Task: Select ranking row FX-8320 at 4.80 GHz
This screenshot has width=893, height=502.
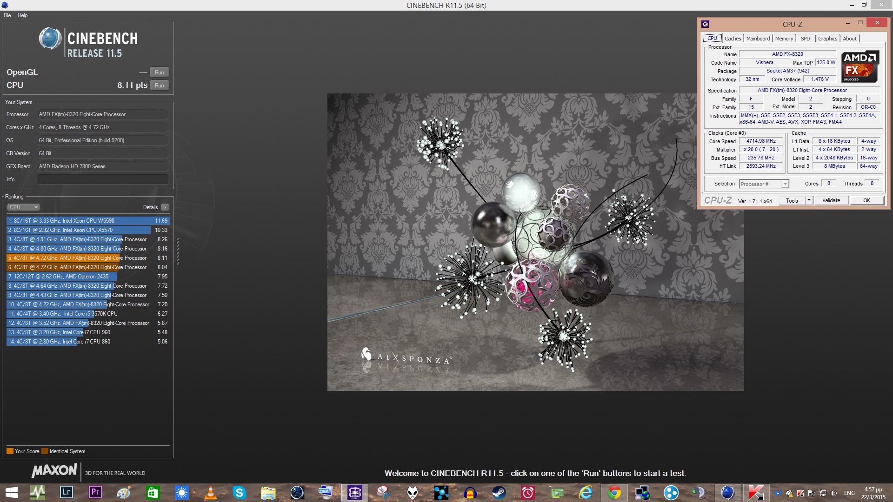Action: [x=87, y=249]
